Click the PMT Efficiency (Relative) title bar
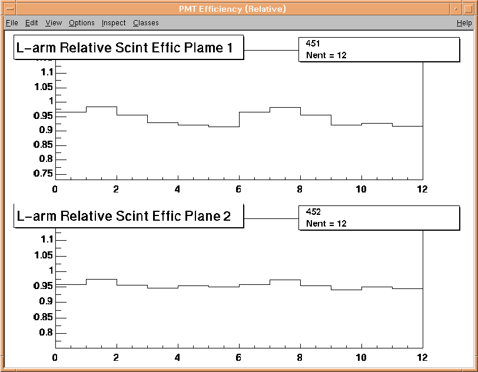Viewport: 478px width, 372px height. [x=233, y=9]
